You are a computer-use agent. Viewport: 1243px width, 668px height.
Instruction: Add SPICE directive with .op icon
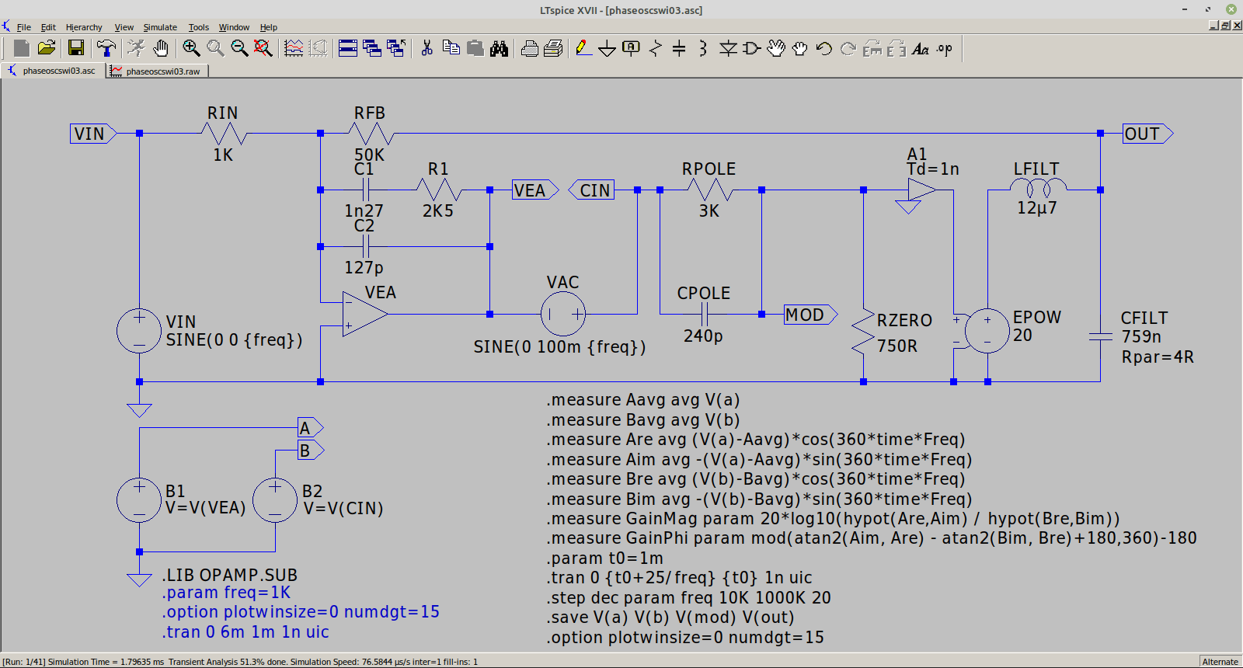[945, 48]
